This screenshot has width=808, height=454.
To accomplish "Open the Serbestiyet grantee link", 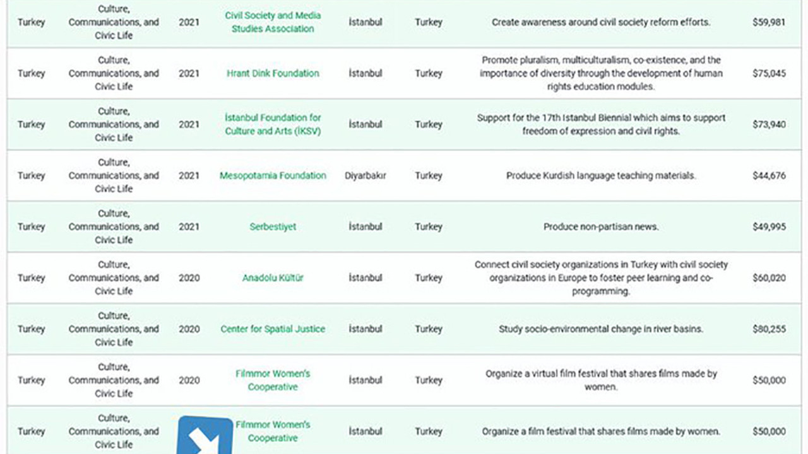I will coord(273,226).
